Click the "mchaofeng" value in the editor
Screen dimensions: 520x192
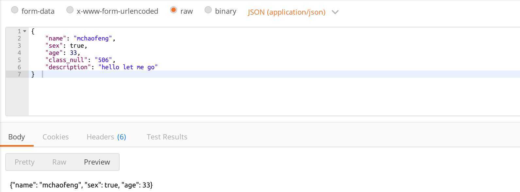point(93,39)
